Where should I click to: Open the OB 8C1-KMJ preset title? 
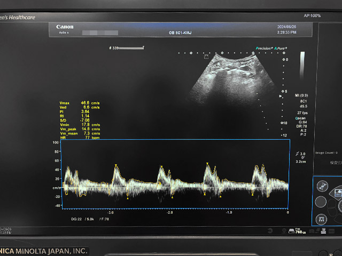(x=181, y=33)
